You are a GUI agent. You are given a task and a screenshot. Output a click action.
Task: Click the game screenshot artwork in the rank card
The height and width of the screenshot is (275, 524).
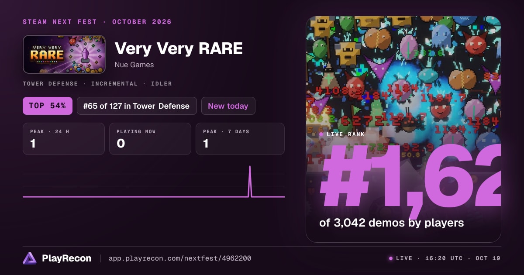[x=403, y=129]
